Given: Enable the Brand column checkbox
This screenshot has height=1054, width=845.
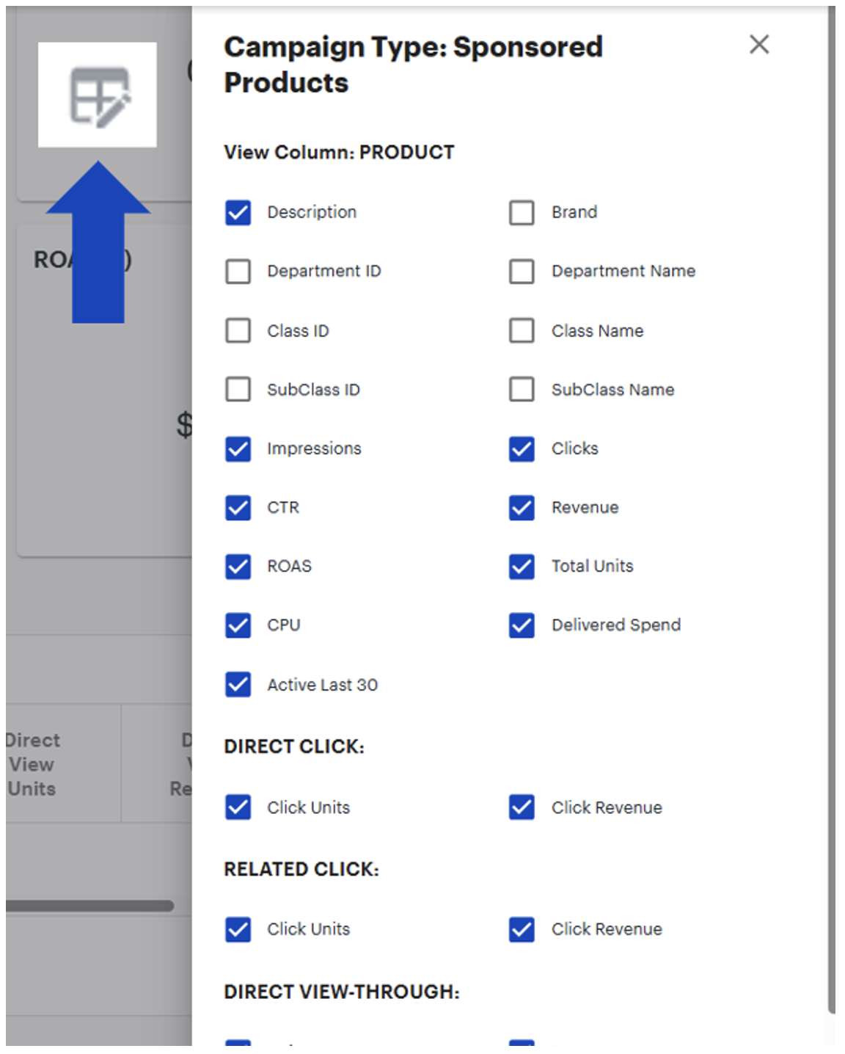Looking at the screenshot, I should pyautogui.click(x=522, y=213).
